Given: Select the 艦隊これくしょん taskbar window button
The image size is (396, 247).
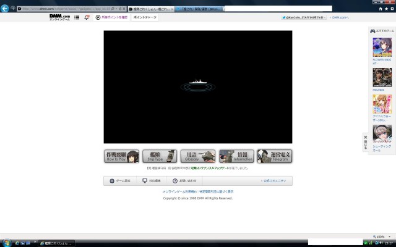Looking at the screenshot, I should (57, 243).
